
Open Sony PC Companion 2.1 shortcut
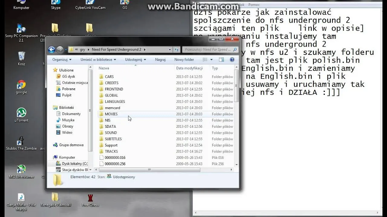coord(21,33)
